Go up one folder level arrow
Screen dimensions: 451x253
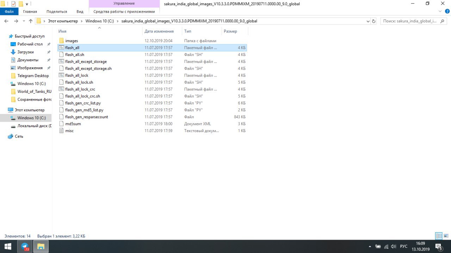click(31, 21)
